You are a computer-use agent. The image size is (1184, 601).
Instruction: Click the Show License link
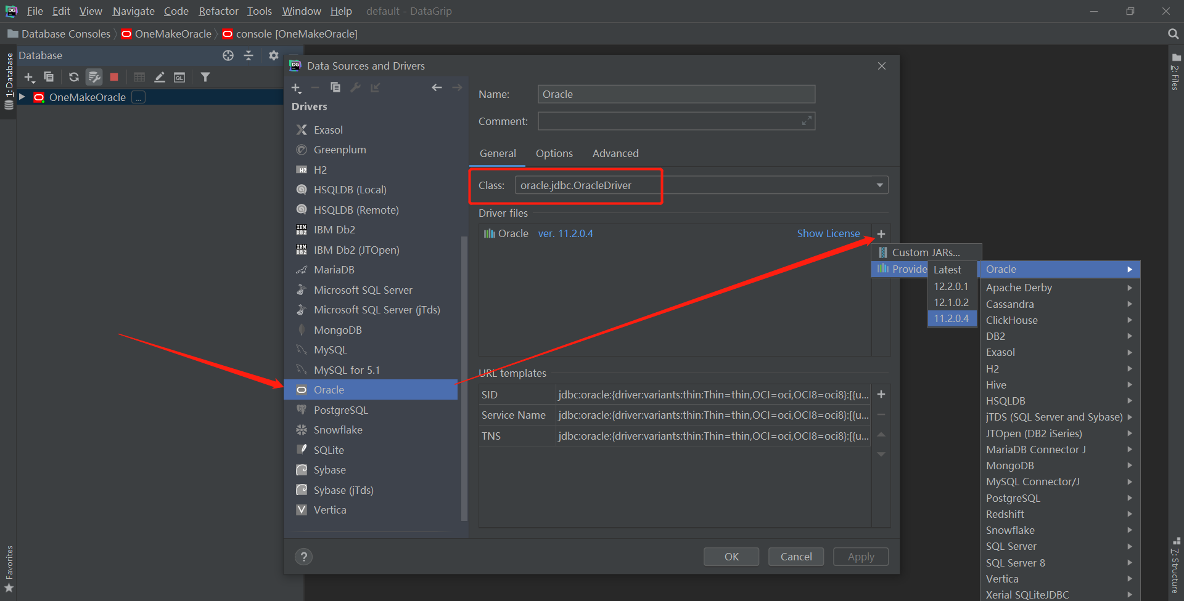(x=828, y=233)
